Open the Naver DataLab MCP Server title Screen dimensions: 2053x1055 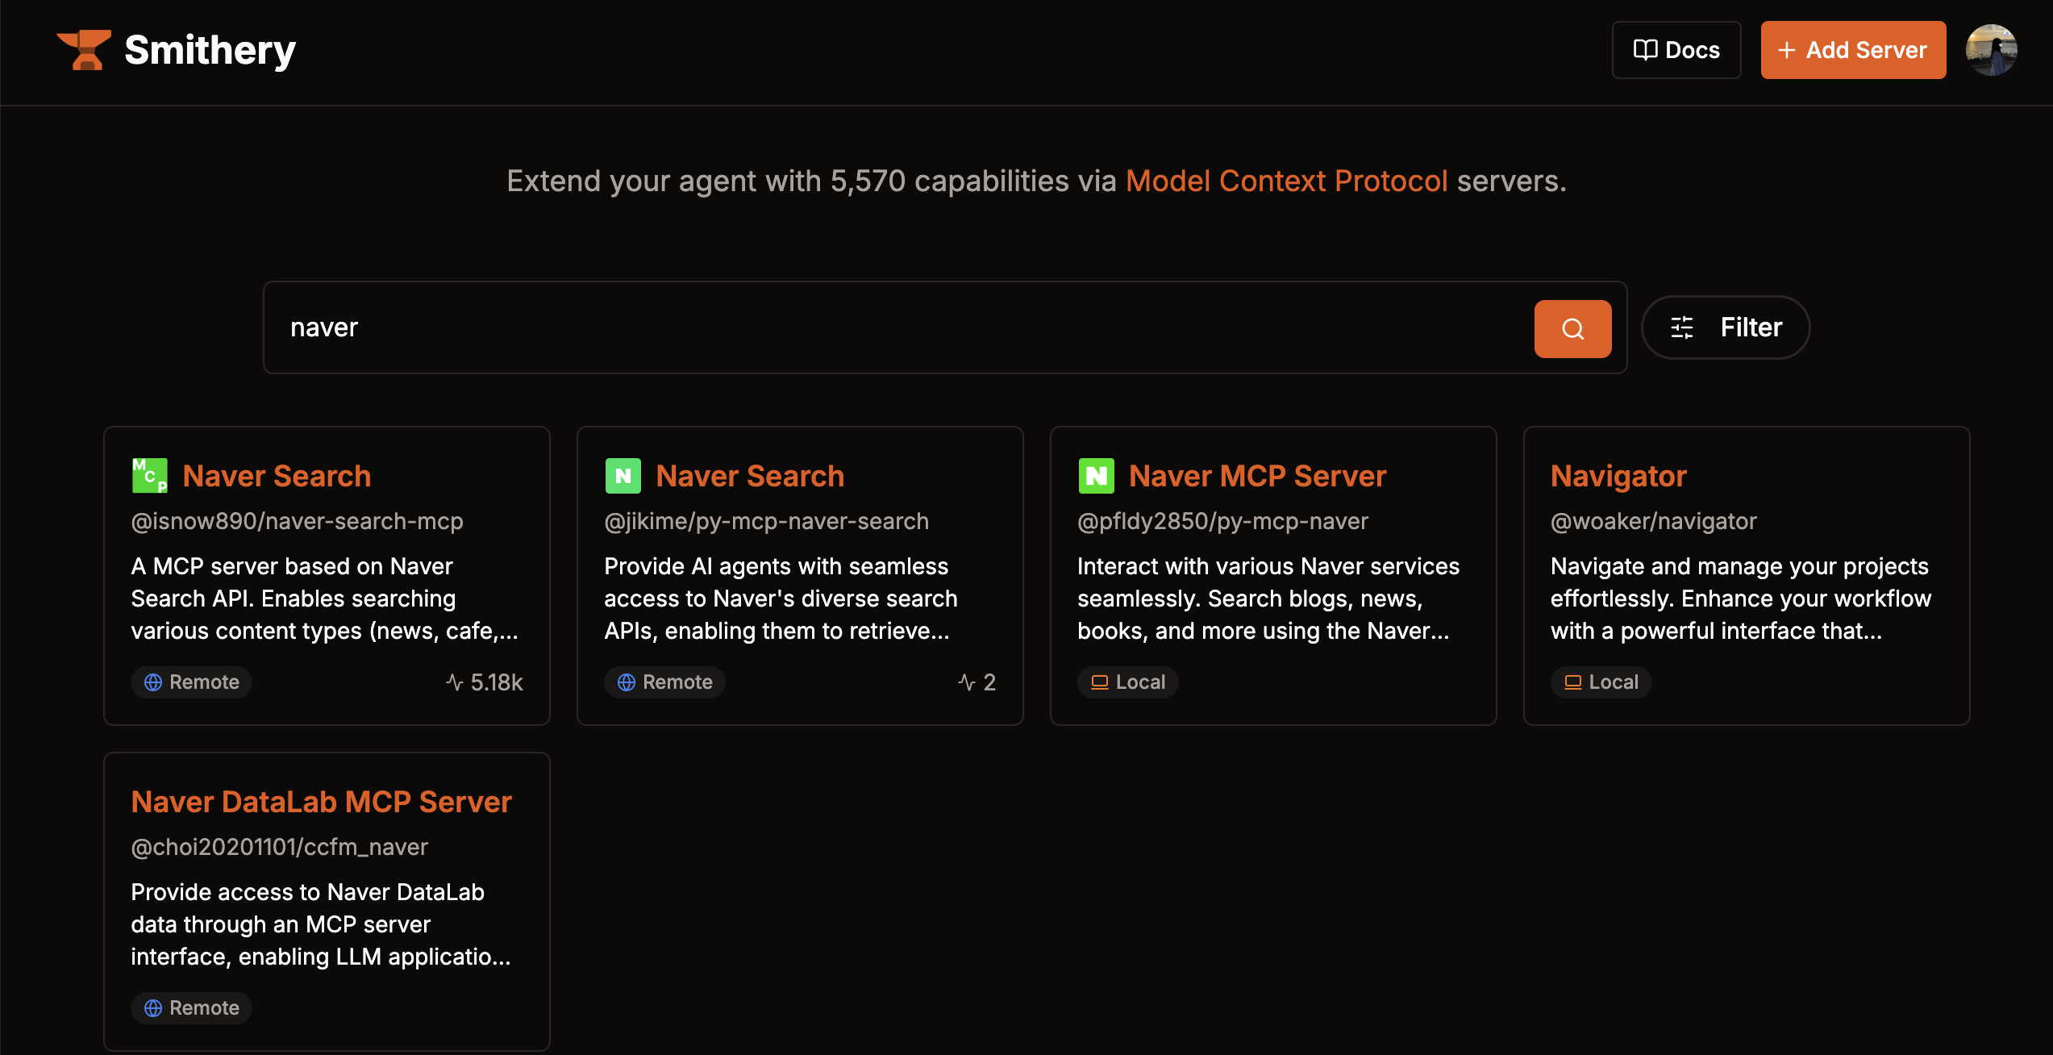pyautogui.click(x=321, y=802)
